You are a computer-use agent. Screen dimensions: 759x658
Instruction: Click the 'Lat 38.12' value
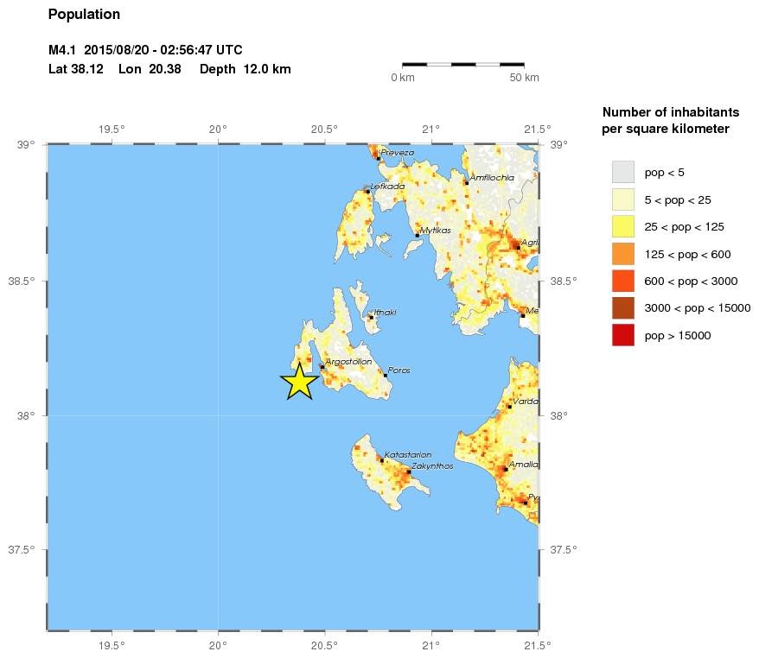point(76,69)
